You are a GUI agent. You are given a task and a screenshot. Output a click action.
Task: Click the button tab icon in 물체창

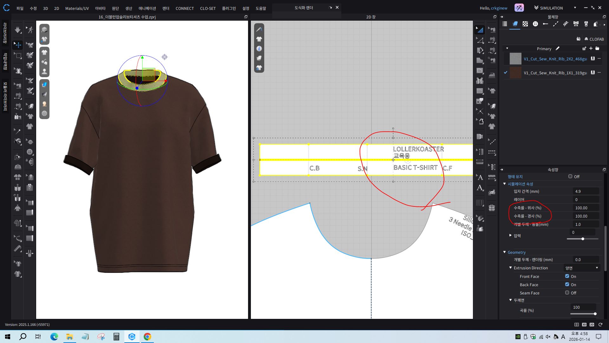[x=535, y=24]
